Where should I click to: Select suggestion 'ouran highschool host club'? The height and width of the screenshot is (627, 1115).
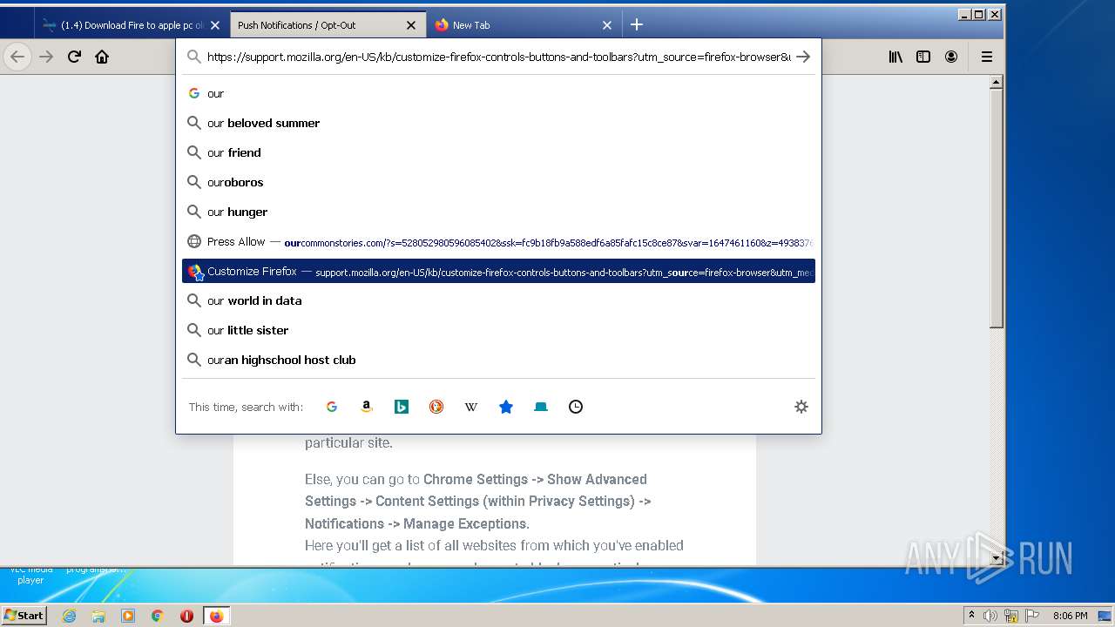(x=498, y=360)
